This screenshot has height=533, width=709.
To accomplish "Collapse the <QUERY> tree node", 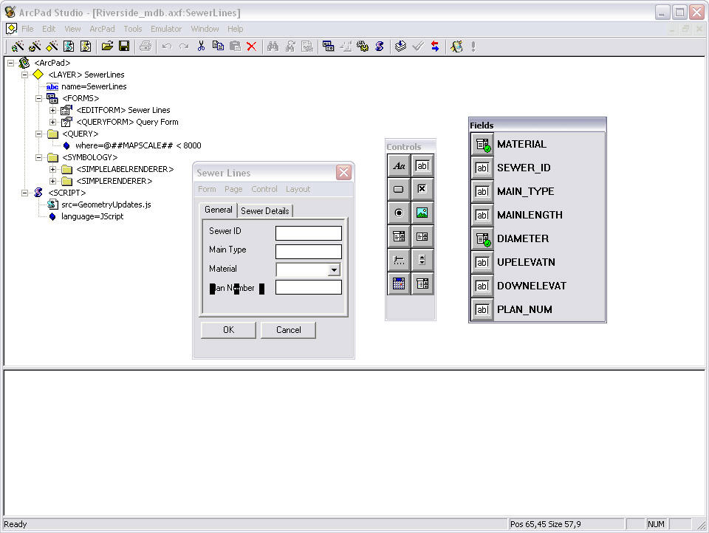I will (x=39, y=134).
